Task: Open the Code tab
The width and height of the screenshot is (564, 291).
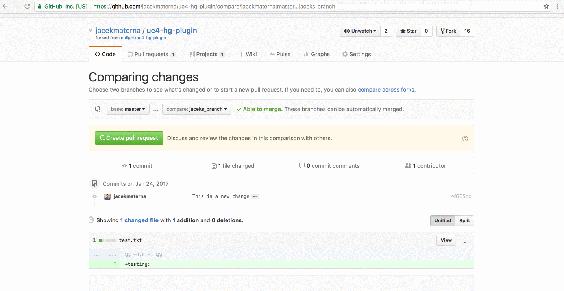Action: [105, 54]
